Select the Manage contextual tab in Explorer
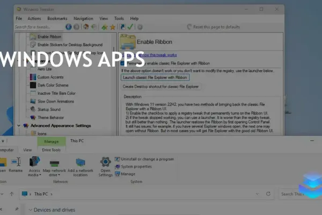Viewport: 322px width, 215px height. pos(52,141)
